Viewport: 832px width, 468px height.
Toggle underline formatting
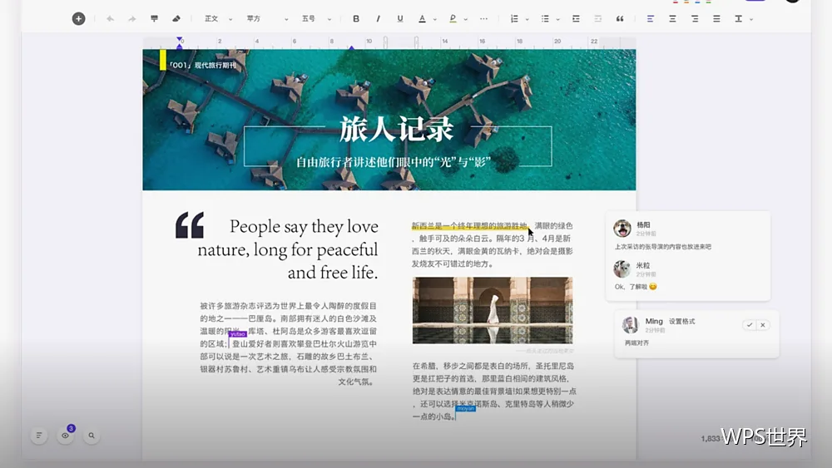400,18
